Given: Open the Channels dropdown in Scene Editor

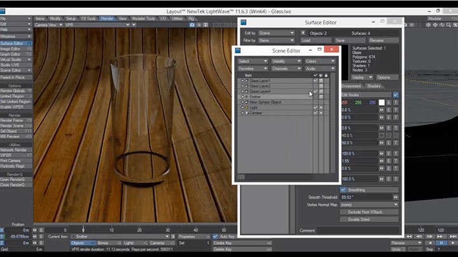Looking at the screenshot, I should [x=286, y=69].
